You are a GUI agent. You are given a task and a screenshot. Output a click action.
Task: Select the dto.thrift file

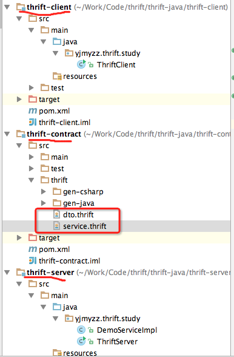(78, 215)
